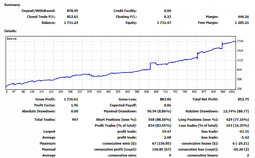
Task: Click the 503 tick on the trade axis
Action: click(x=118, y=92)
